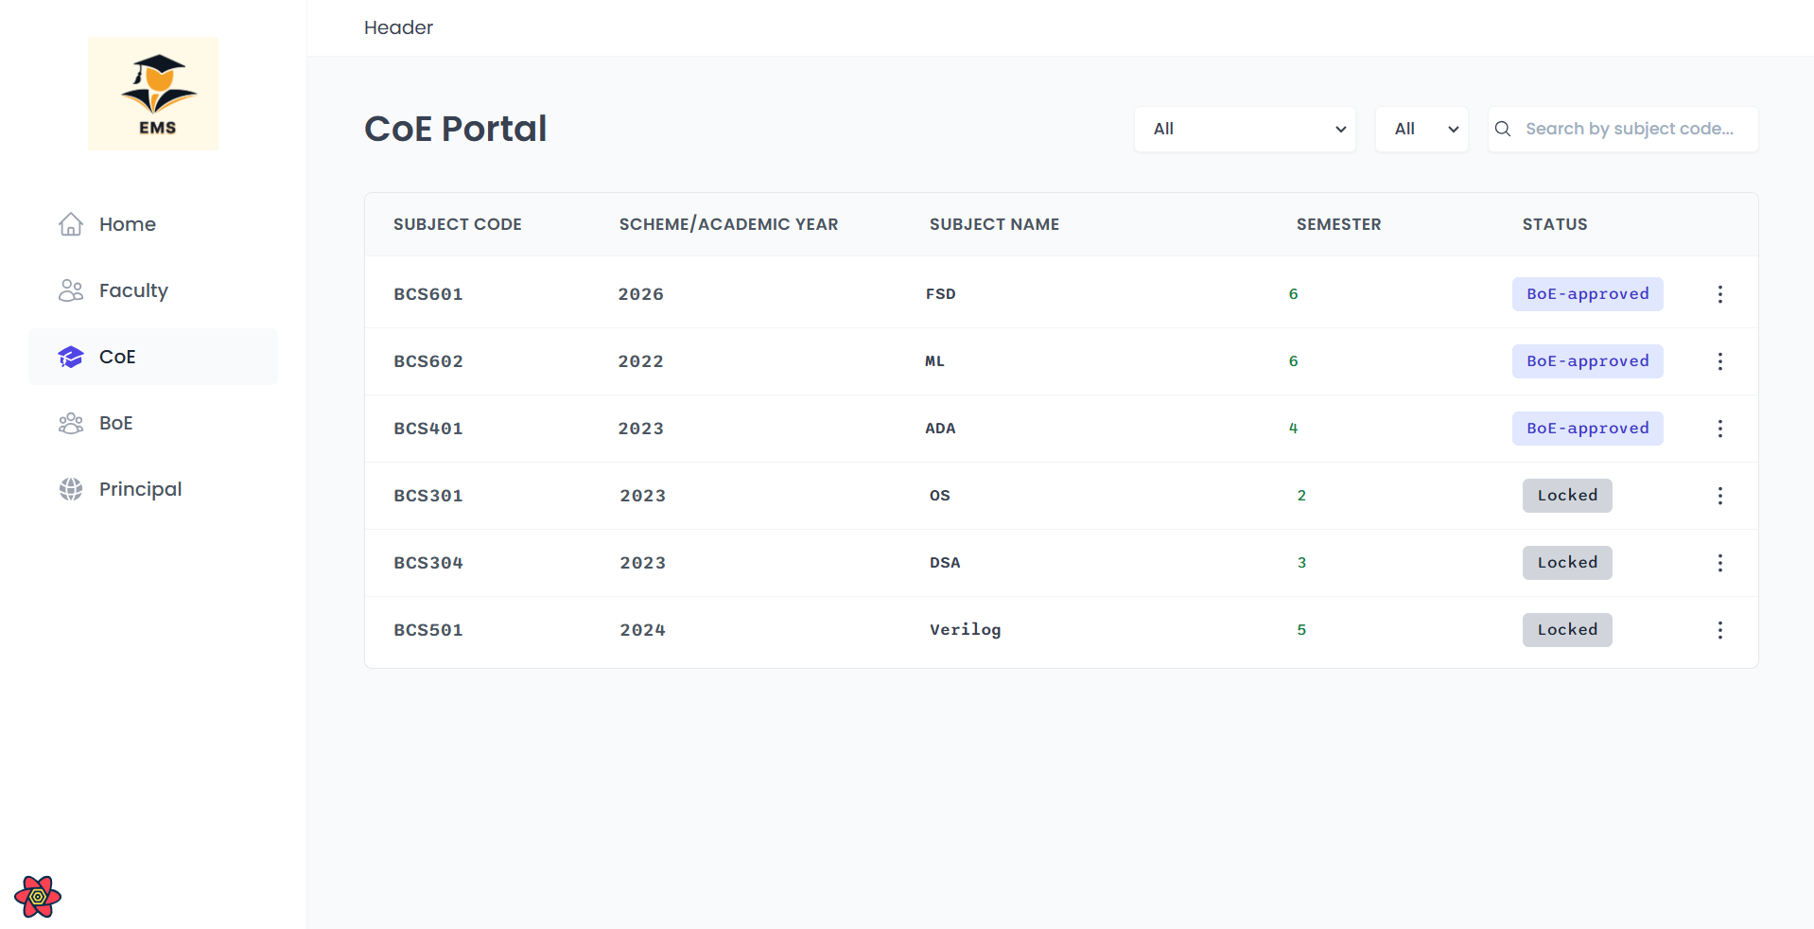Click the three-dot menu on the BCS501 row
1814x929 pixels.
coord(1719,630)
